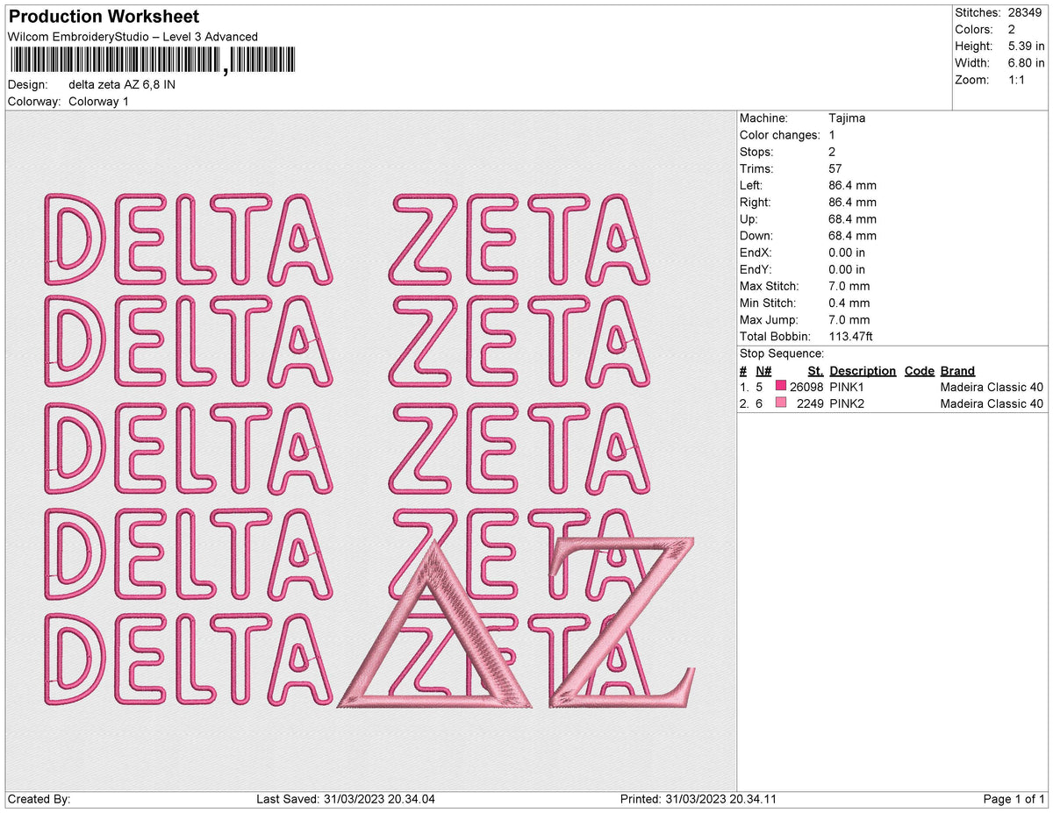Select the PINK1 color swatch
The height and width of the screenshot is (813, 1053).
(780, 387)
